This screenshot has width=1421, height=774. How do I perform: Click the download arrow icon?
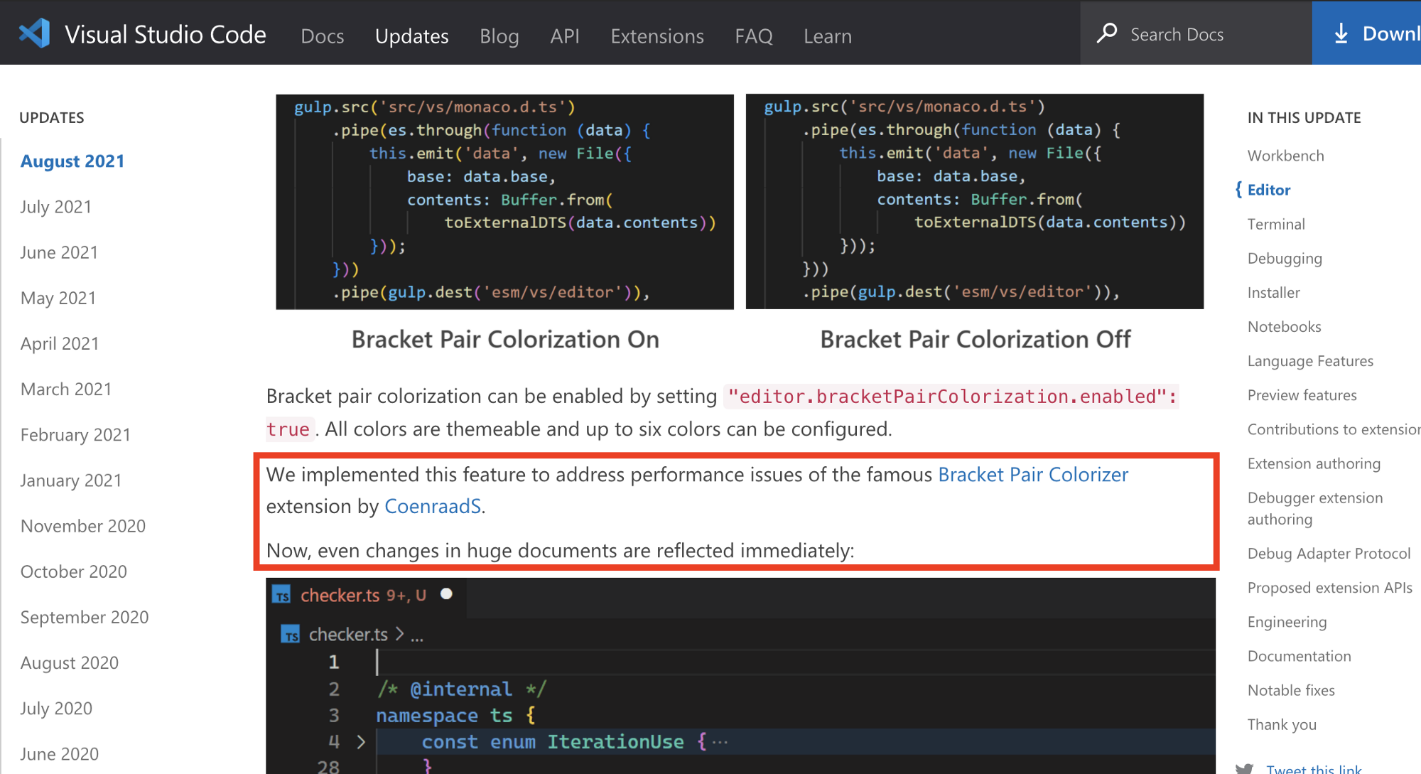pyautogui.click(x=1341, y=33)
